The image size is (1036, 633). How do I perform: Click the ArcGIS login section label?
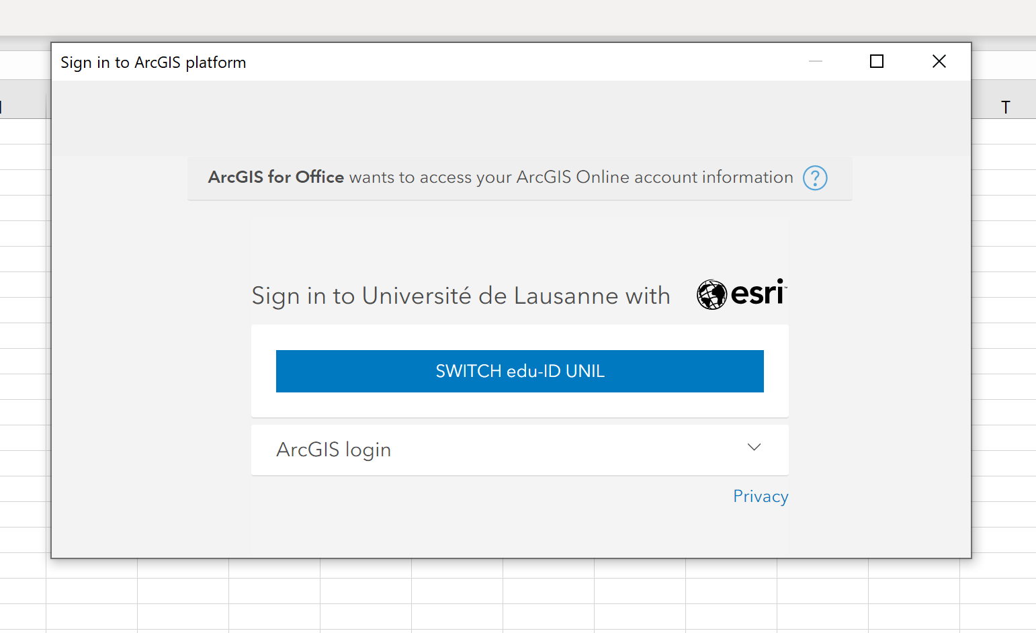click(x=334, y=450)
